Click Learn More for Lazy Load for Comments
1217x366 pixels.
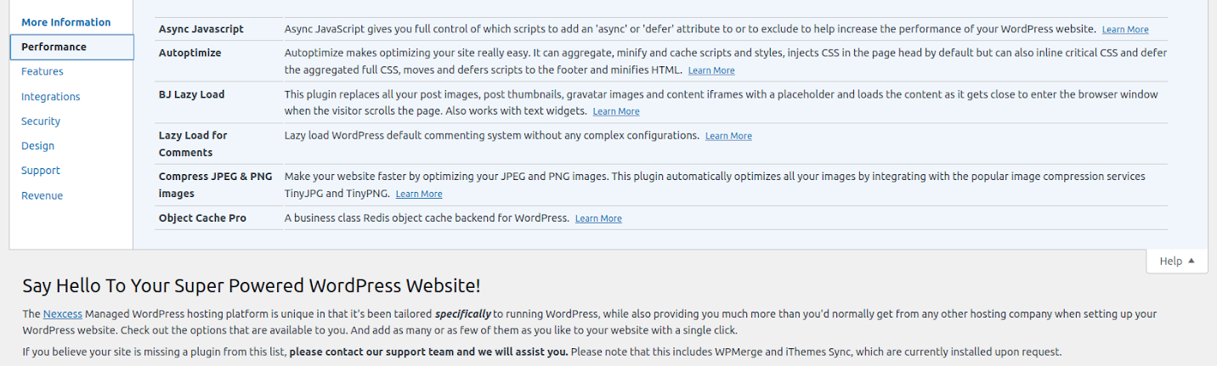[x=728, y=136]
